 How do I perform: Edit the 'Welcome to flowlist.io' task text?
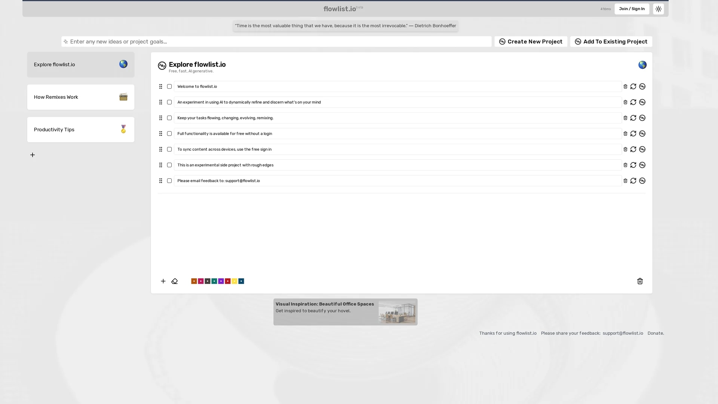pos(398,86)
